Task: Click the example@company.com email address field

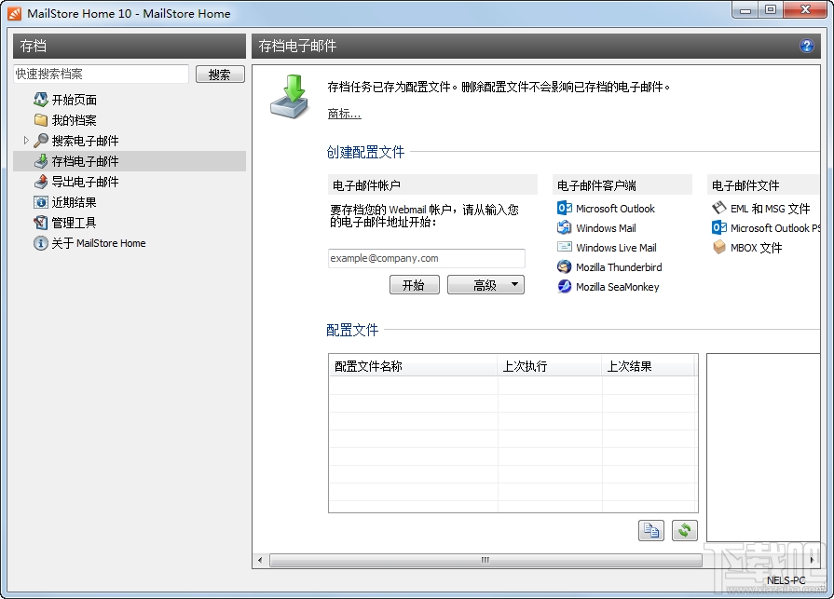Action: pos(426,258)
